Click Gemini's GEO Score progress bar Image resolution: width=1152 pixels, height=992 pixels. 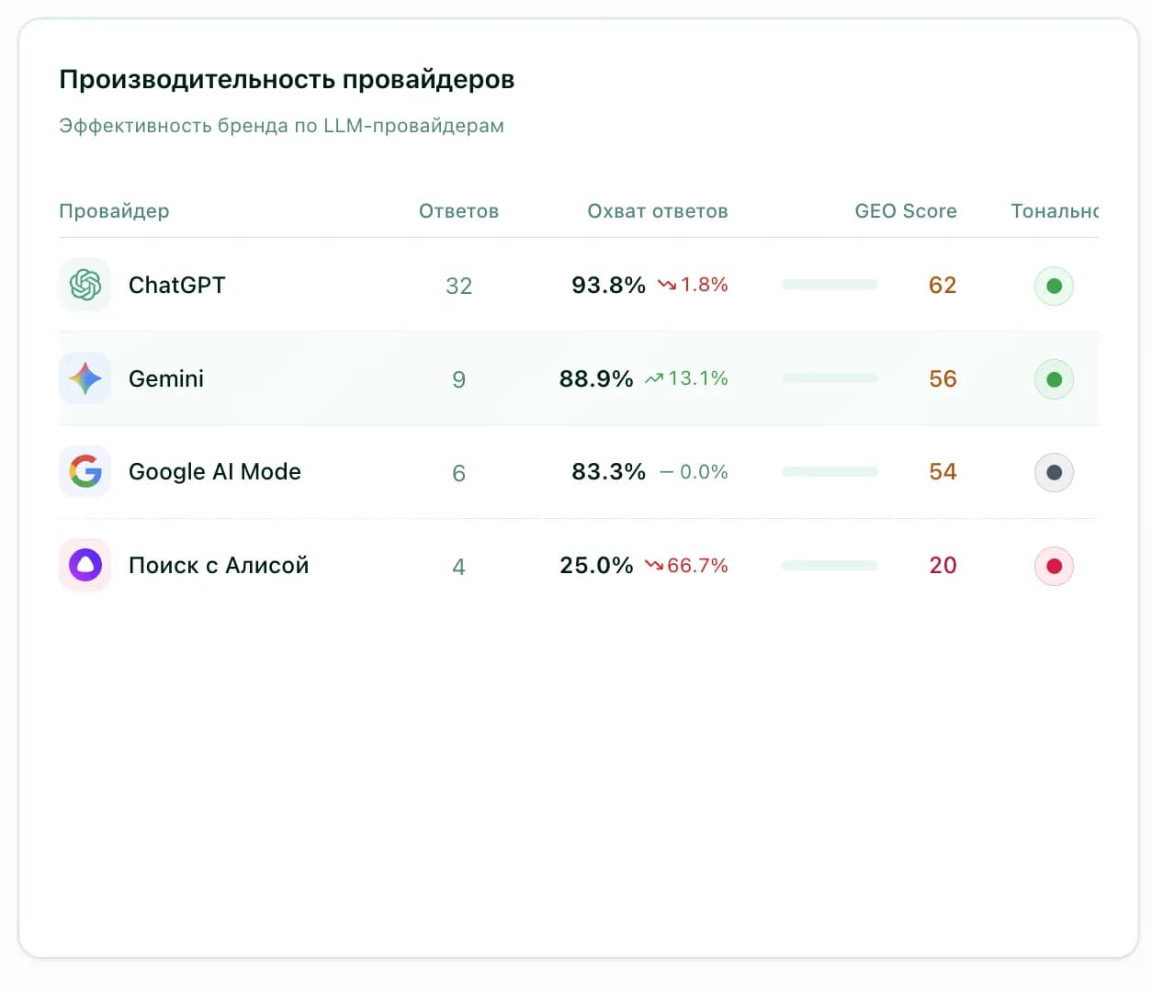pyautogui.click(x=829, y=378)
